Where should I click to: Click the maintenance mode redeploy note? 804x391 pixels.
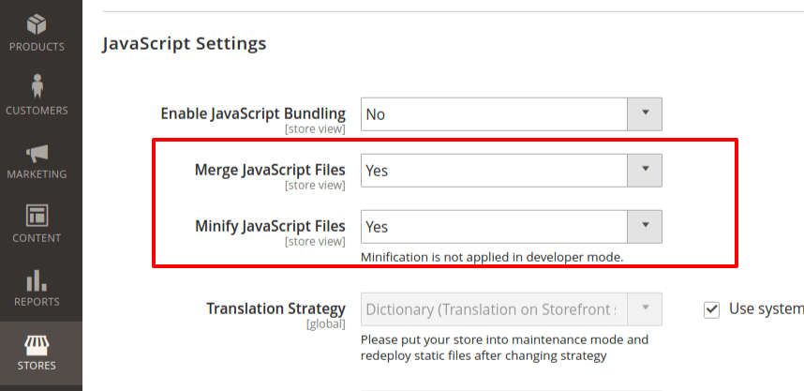tap(504, 347)
